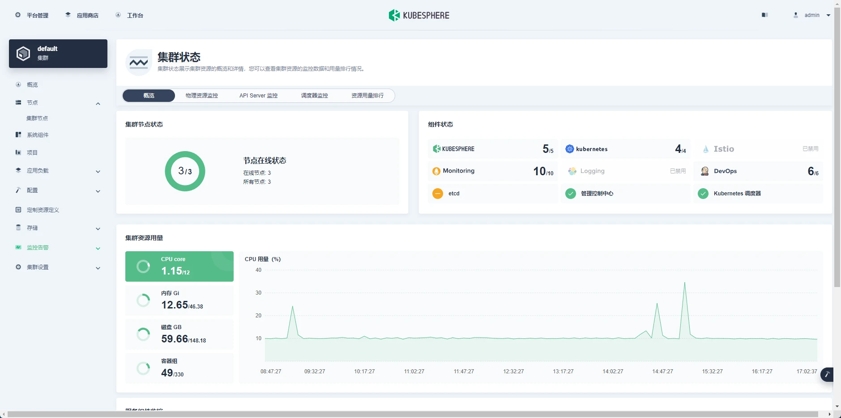The width and height of the screenshot is (841, 418).
Task: Click the 平台管理 gear icon
Action: pyautogui.click(x=18, y=15)
